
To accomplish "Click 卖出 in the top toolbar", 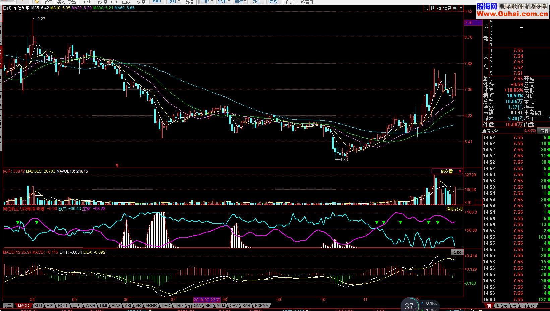I will pos(72,2).
